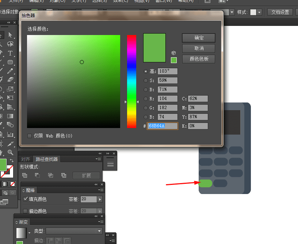
Task: Switch to the 对齐 tab
Action: pyautogui.click(x=26, y=159)
